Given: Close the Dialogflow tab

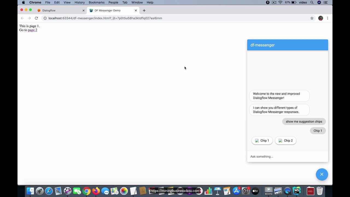Looking at the screenshot, I should click(83, 11).
